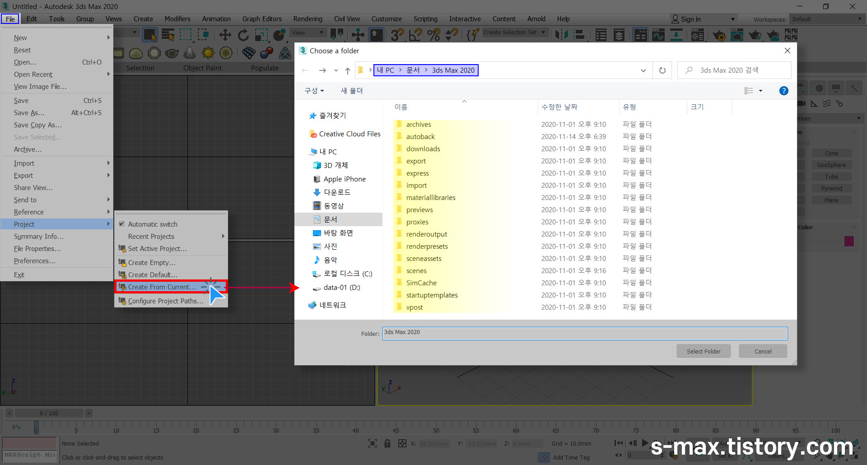Refresh the folder dialog location
Screen dimensions: 867x465
662,70
